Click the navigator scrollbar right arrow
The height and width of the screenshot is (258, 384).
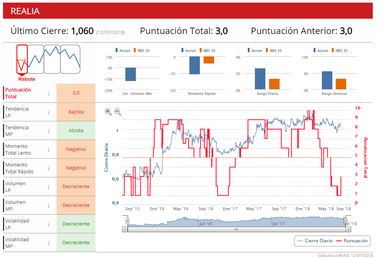pos(348,229)
